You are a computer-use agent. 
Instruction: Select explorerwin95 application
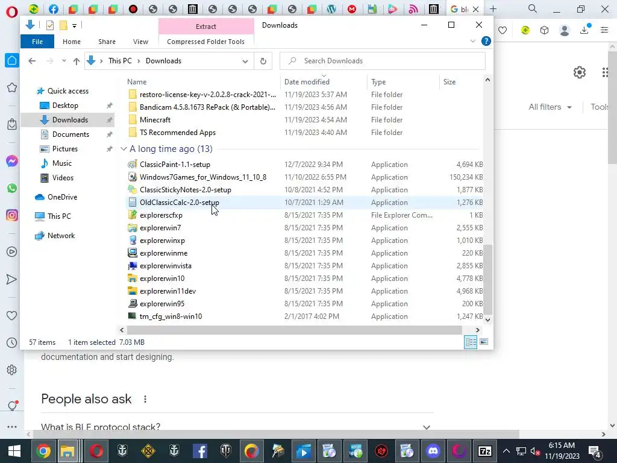click(x=161, y=304)
